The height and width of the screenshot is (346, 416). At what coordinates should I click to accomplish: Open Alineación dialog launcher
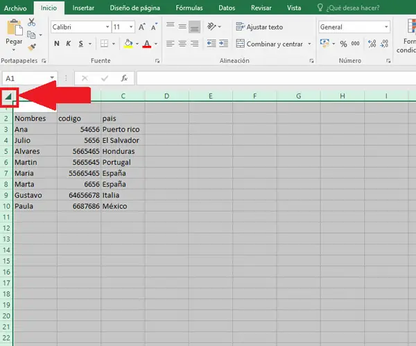(x=311, y=61)
